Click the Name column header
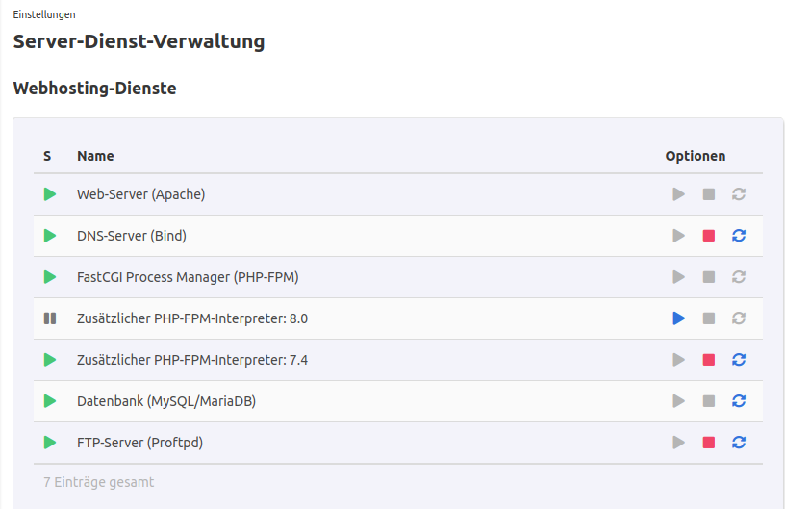The image size is (785, 509). (x=95, y=156)
